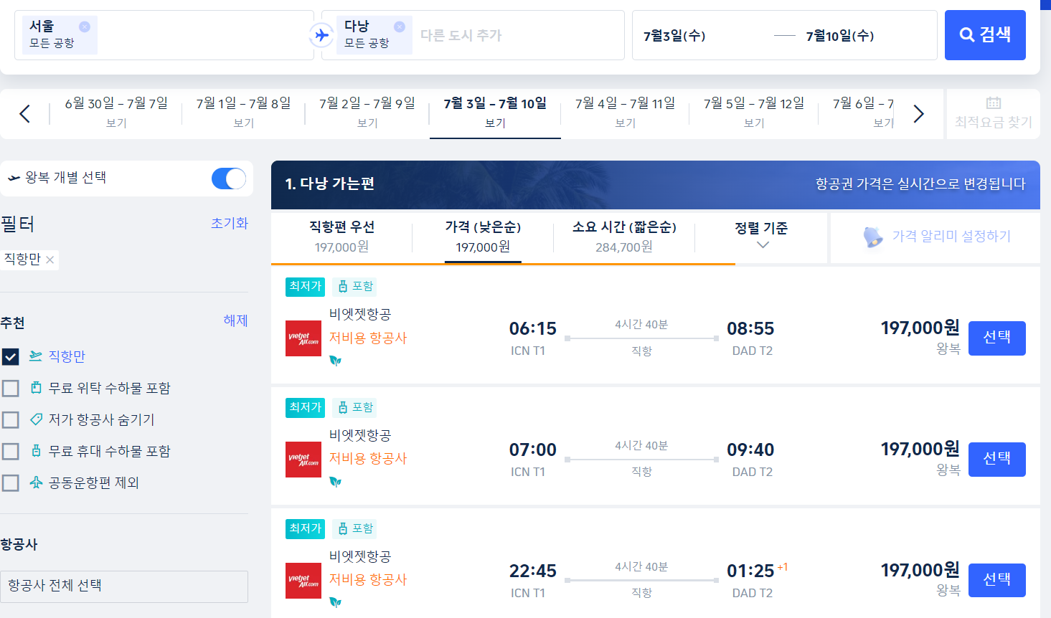Click the 최저가 badge on the 22:45 flight
This screenshot has height=618, width=1051.
(x=305, y=529)
